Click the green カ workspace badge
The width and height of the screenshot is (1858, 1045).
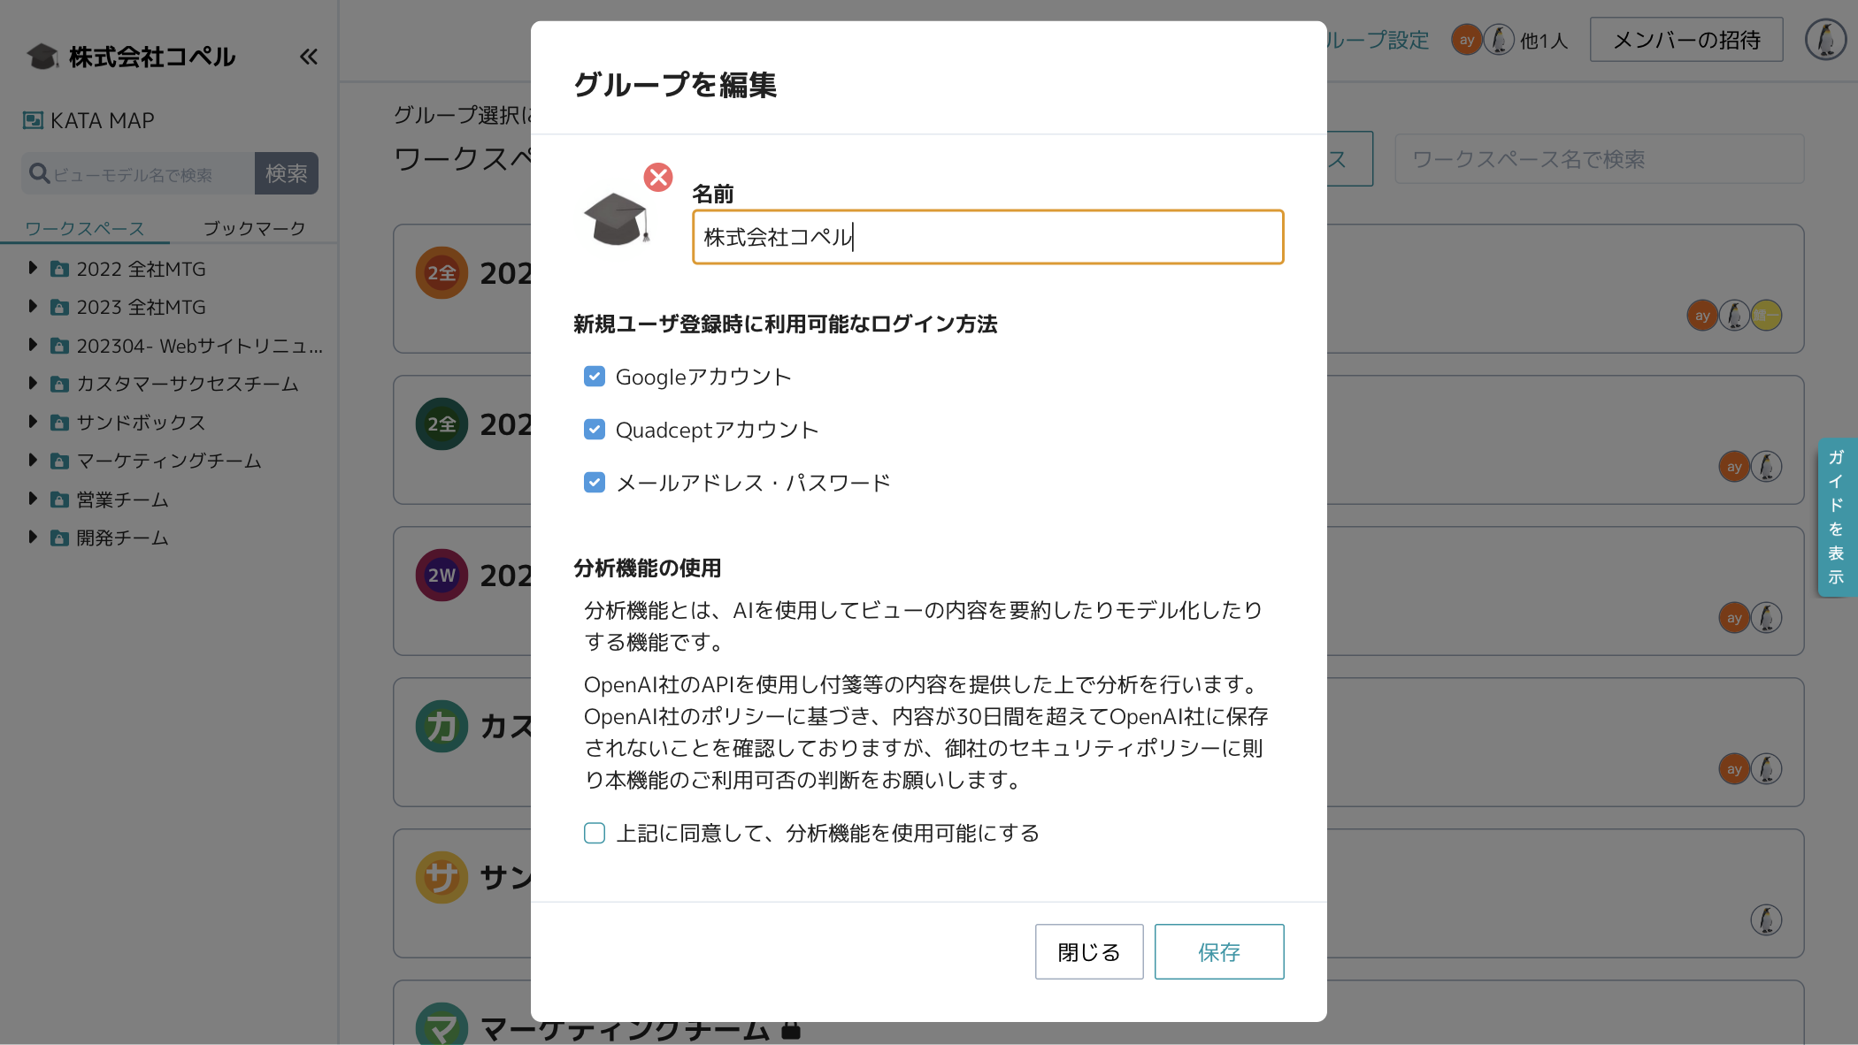441,727
